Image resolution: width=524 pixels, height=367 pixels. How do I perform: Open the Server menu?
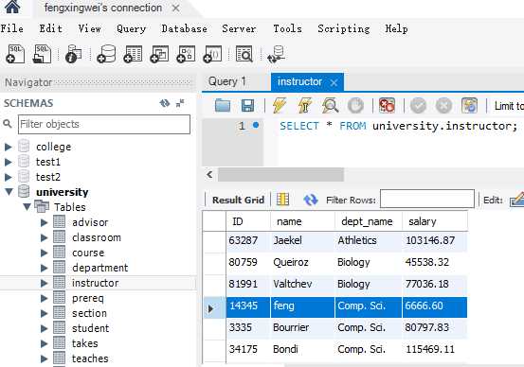pyautogui.click(x=239, y=28)
